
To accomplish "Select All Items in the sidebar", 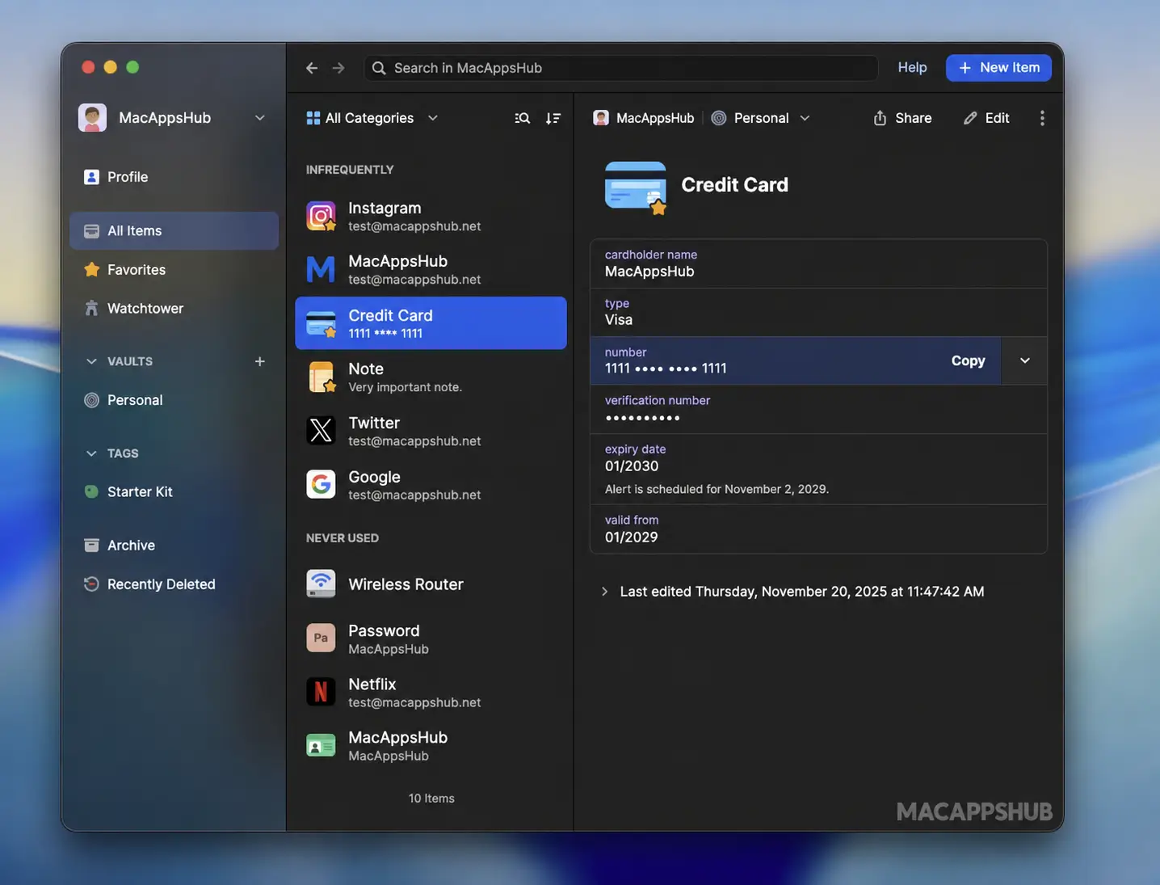I will coord(174,231).
